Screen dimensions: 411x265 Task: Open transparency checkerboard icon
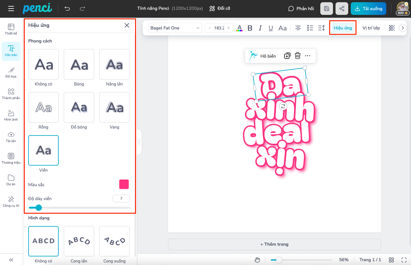pos(392,28)
